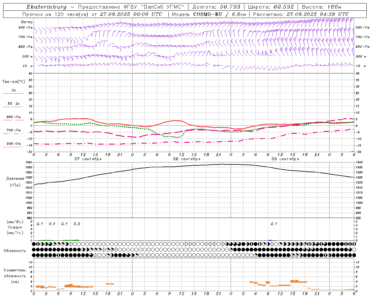
Task: Click the "Конвективн." convective cloud label
Action: tap(15, 270)
